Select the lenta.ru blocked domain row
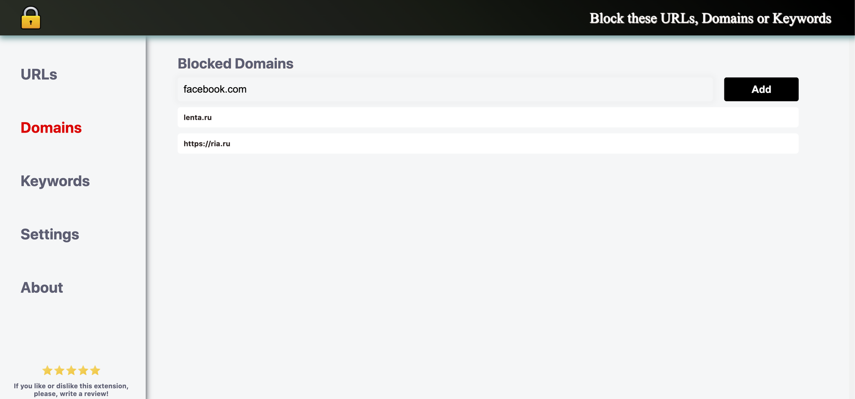The height and width of the screenshot is (399, 855). (x=488, y=118)
